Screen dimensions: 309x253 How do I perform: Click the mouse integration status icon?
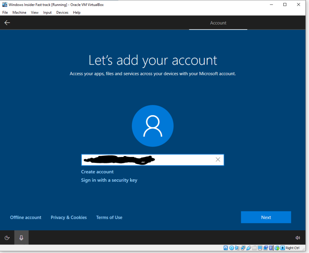tap(277, 248)
